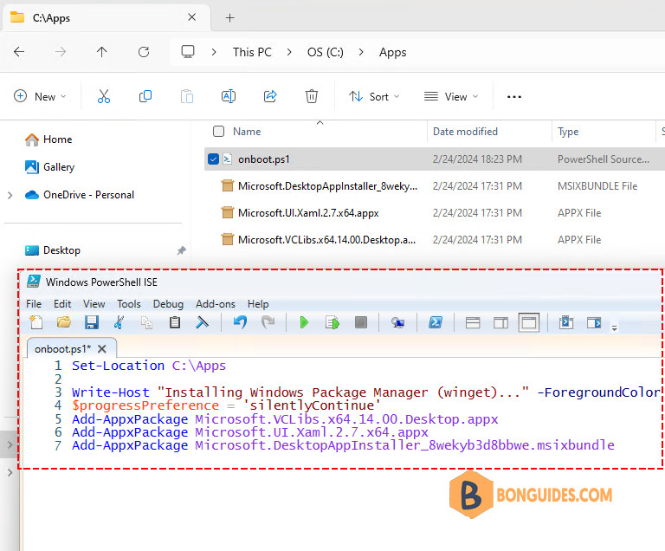This screenshot has width=665, height=551.
Task: Click the PC monitor icon in address bar
Action: [x=187, y=52]
